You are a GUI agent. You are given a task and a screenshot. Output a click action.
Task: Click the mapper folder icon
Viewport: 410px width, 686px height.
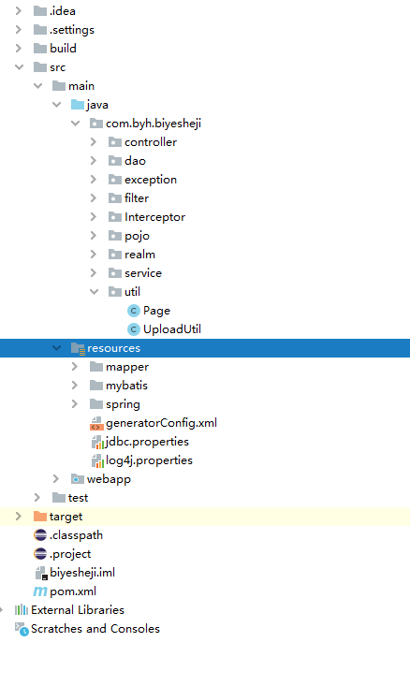click(96, 367)
